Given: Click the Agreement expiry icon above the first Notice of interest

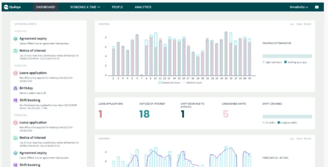Looking at the screenshot, I should tap(16, 39).
